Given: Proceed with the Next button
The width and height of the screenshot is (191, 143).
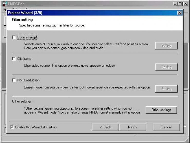Looking at the screenshot, I should (x=132, y=127).
